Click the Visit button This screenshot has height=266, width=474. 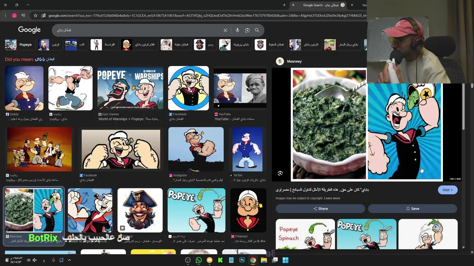pyautogui.click(x=448, y=190)
